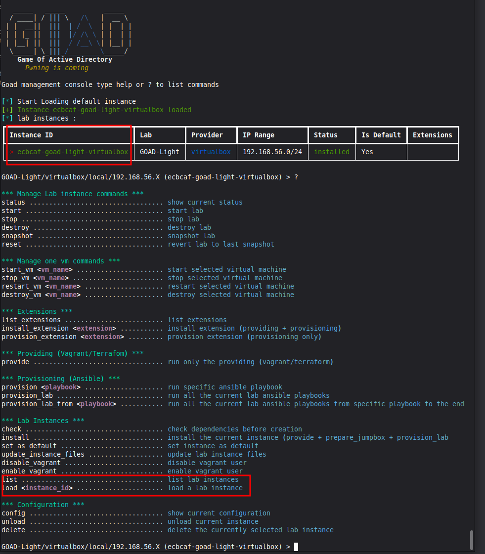The height and width of the screenshot is (554, 485).
Task: Click the 'show current configuration' description text
Action: (219, 513)
